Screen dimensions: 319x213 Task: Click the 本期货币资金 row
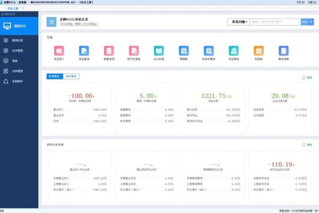280,178
